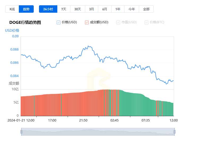This screenshot has height=149, width=207.
Task: Select the 24小时 time range
Action: point(48,9)
